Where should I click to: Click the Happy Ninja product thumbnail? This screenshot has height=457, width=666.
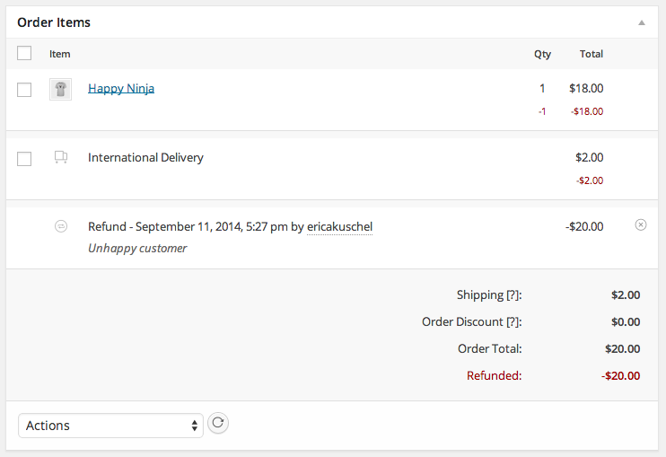coord(60,89)
